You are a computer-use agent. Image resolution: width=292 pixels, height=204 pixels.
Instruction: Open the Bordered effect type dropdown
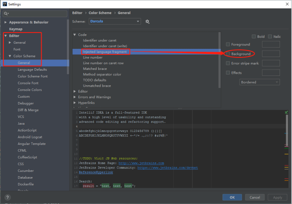coord(259,82)
